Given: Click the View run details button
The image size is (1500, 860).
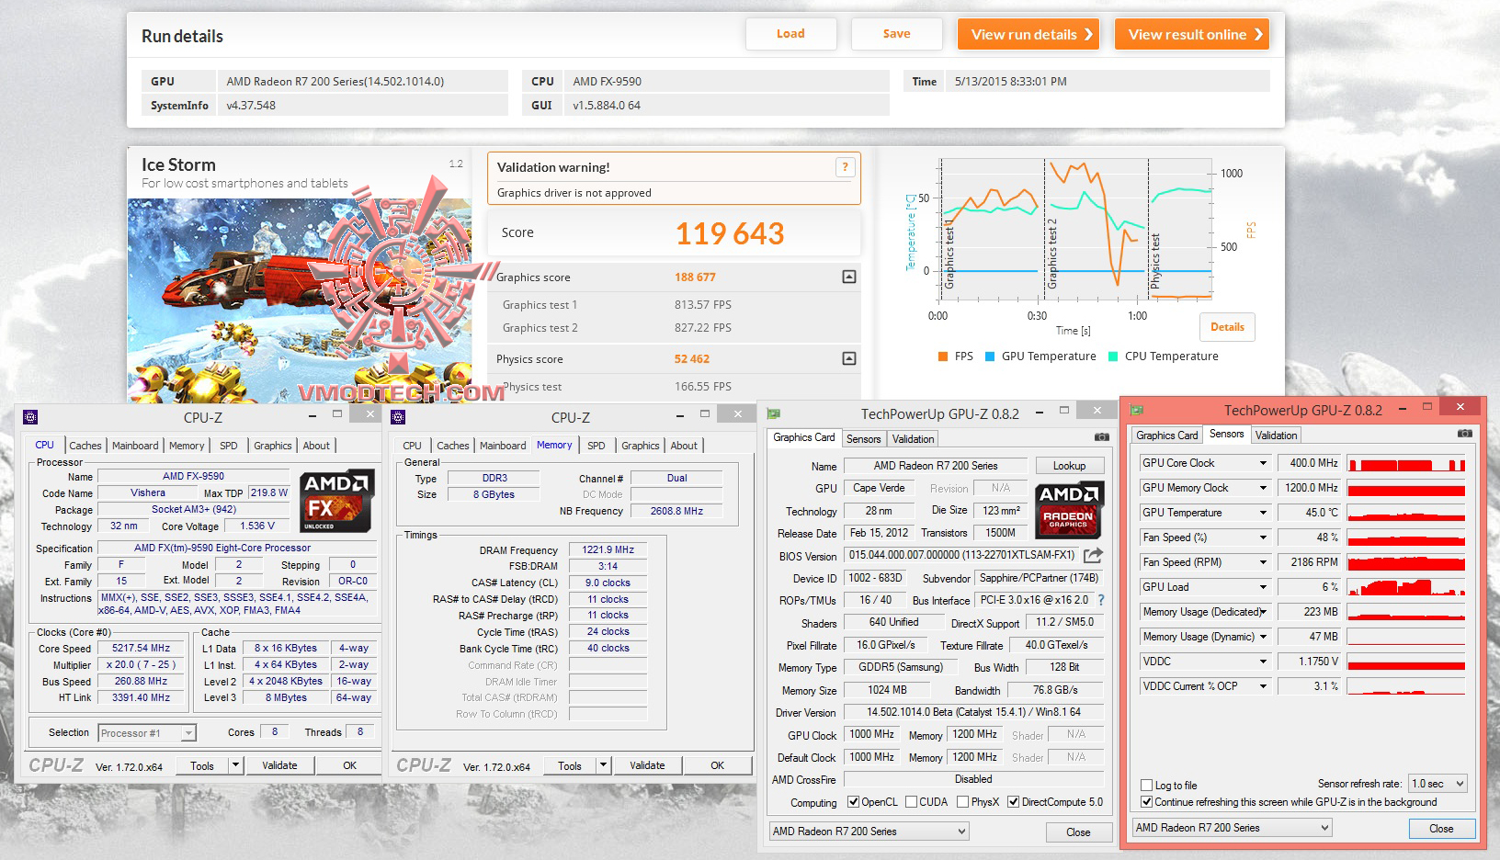Looking at the screenshot, I should (x=1028, y=34).
